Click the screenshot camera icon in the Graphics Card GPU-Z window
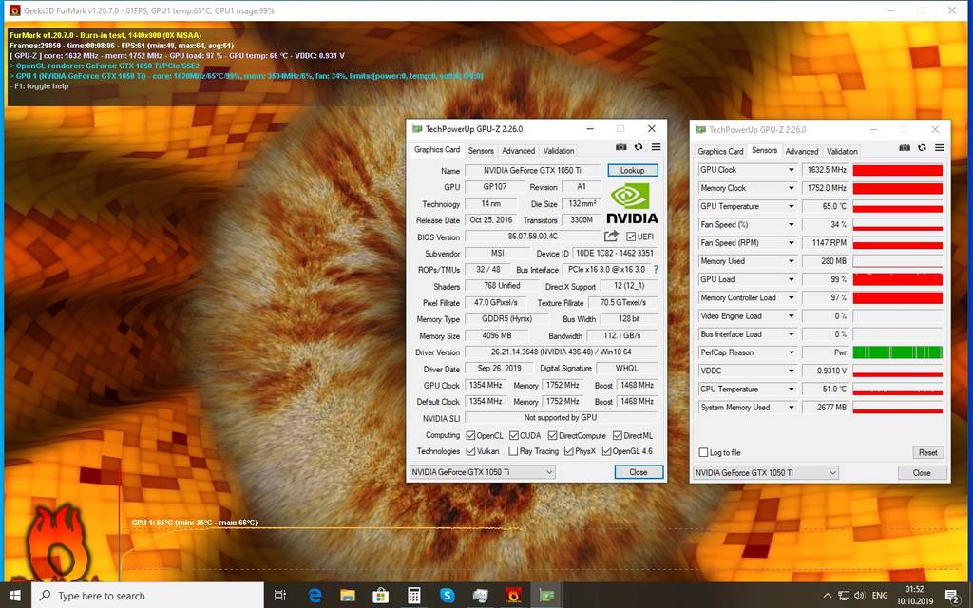 pyautogui.click(x=620, y=147)
